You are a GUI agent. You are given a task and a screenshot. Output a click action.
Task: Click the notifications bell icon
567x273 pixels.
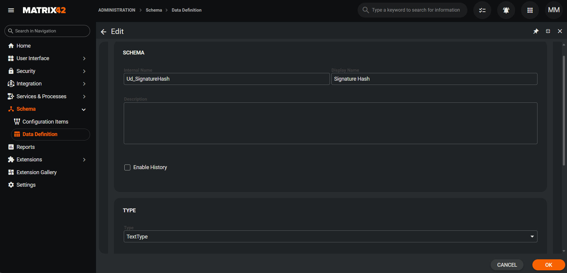(x=506, y=10)
